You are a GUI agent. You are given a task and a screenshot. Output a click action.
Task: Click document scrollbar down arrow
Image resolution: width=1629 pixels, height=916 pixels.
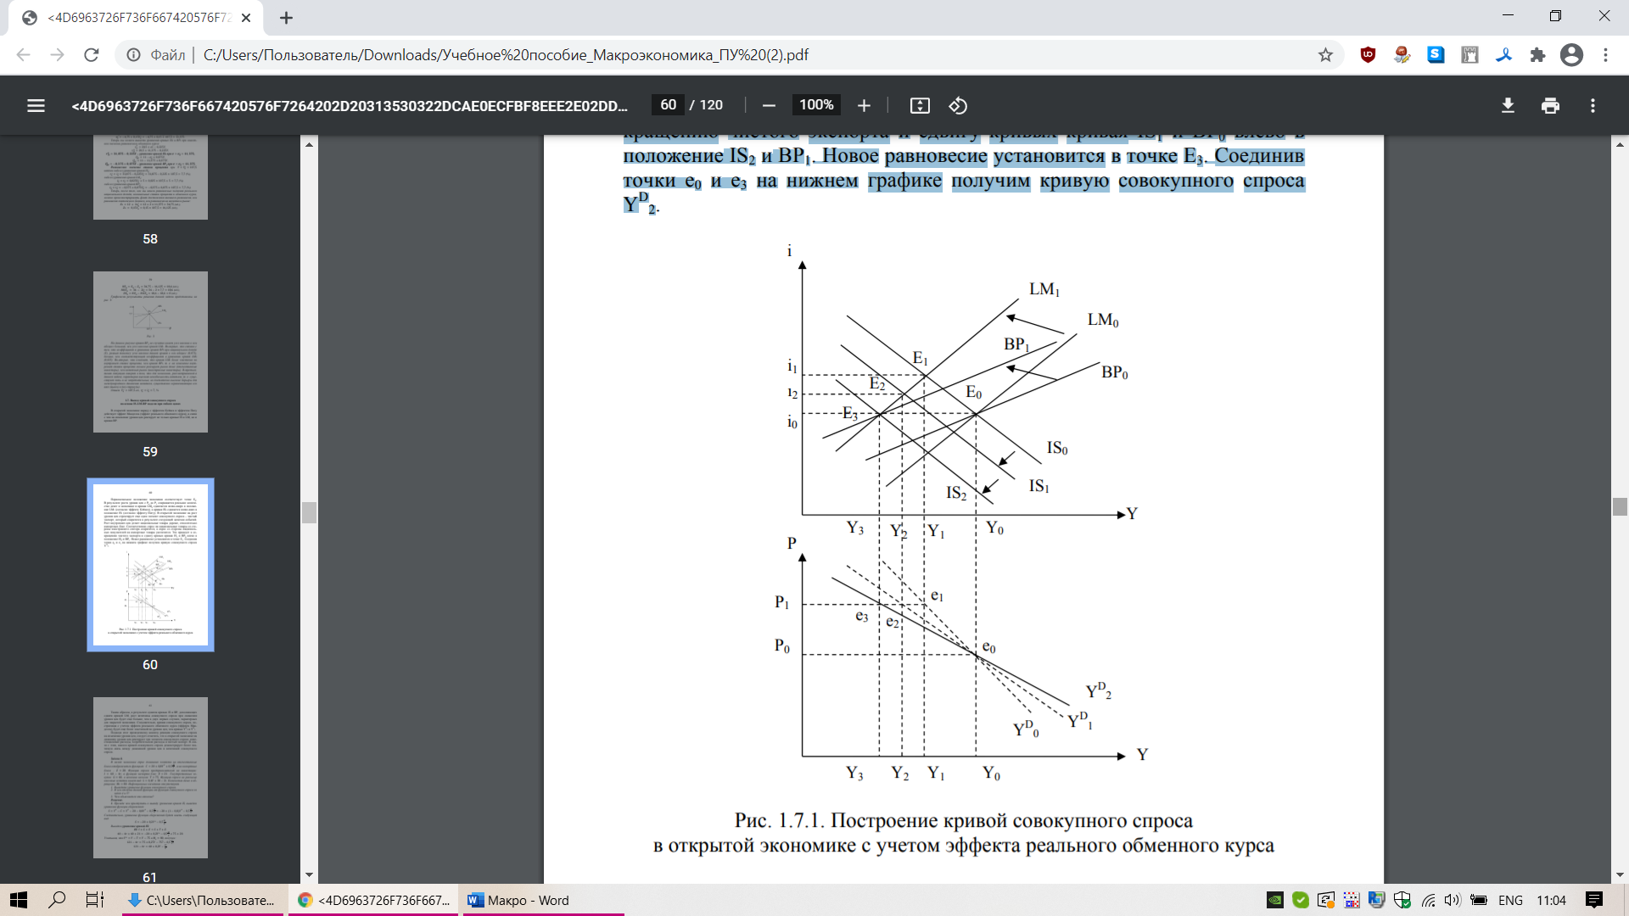tap(1620, 874)
